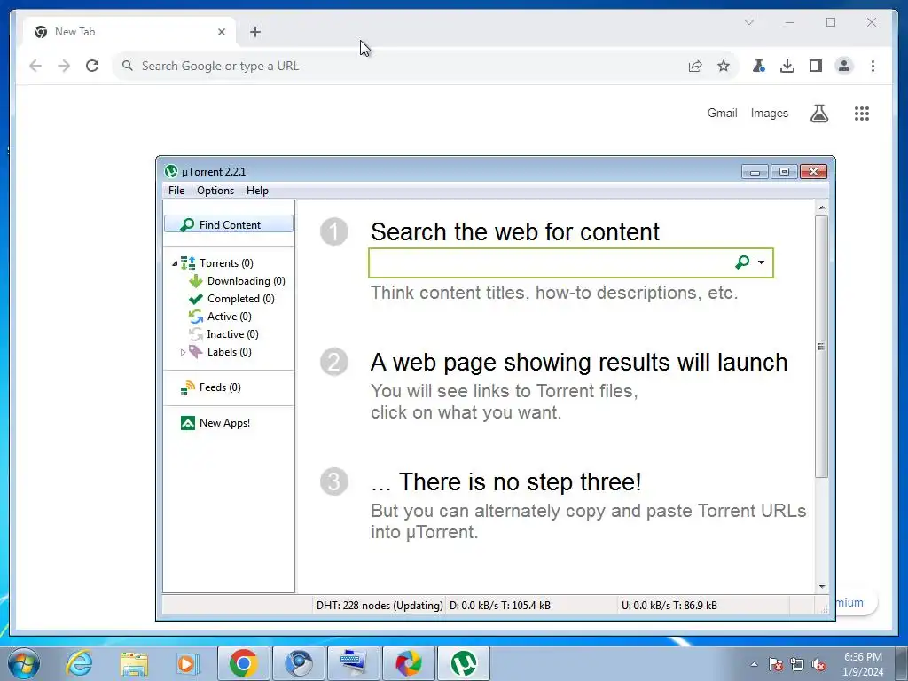Click the green search magnifier in search box
This screenshot has width=908, height=681.
742,262
